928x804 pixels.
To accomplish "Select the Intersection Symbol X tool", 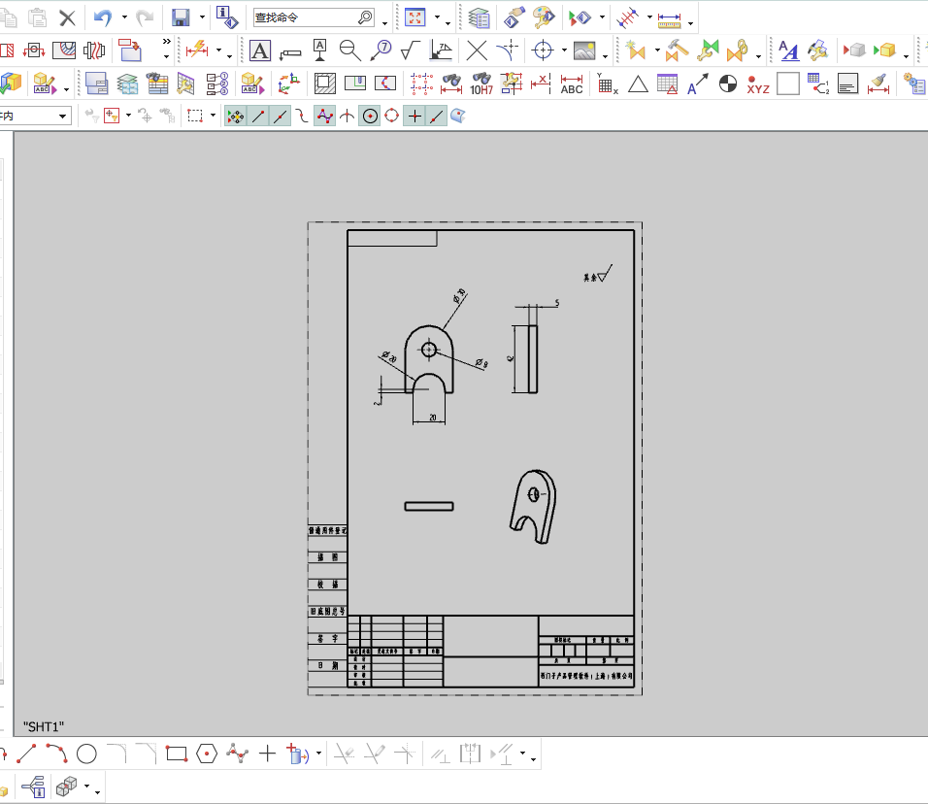I will [x=477, y=50].
